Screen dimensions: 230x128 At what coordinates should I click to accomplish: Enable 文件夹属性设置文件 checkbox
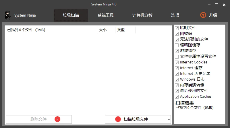point(177,57)
